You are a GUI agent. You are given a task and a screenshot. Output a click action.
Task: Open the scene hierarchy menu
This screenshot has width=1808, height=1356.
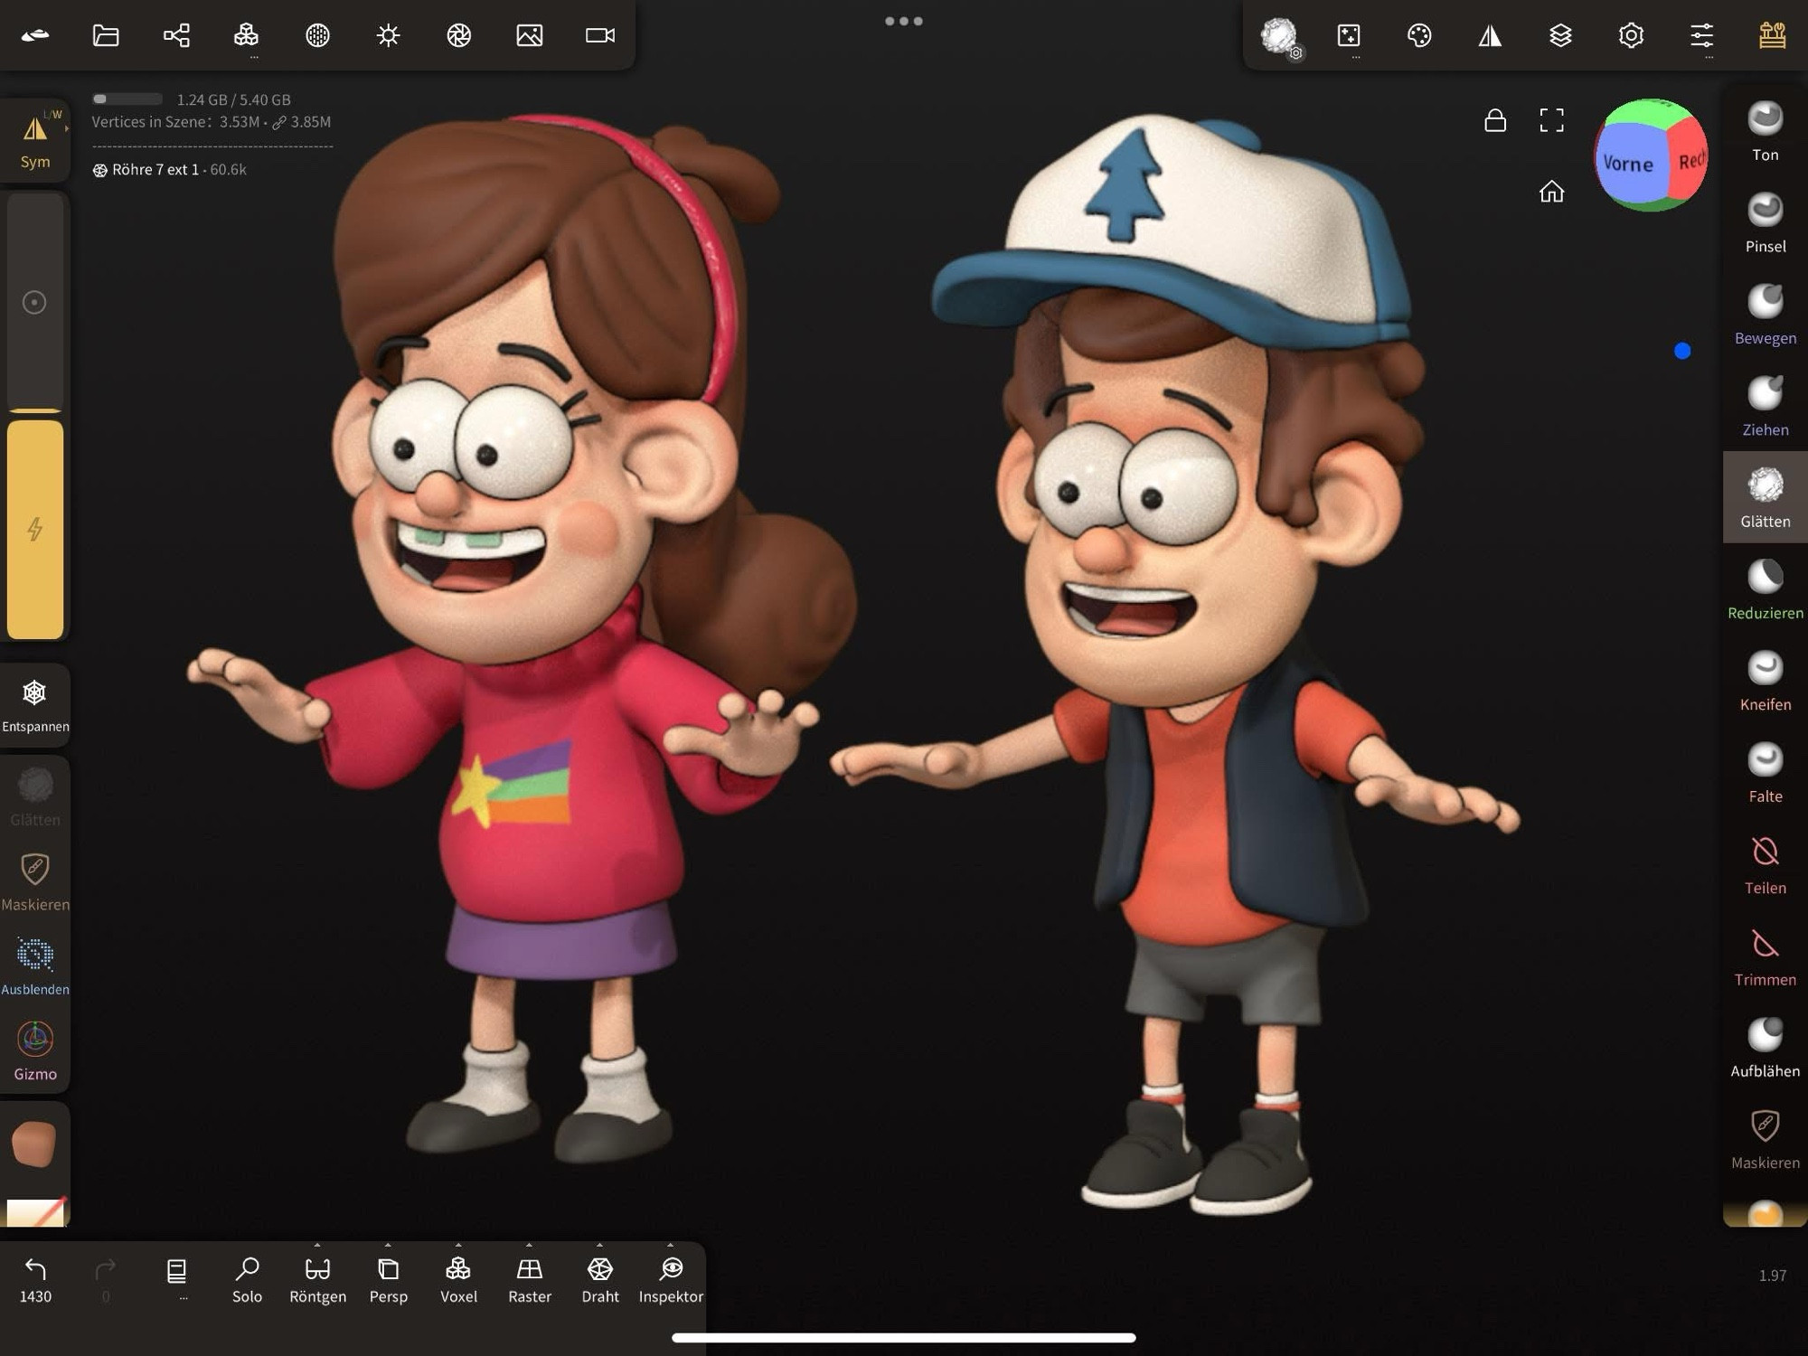176,35
